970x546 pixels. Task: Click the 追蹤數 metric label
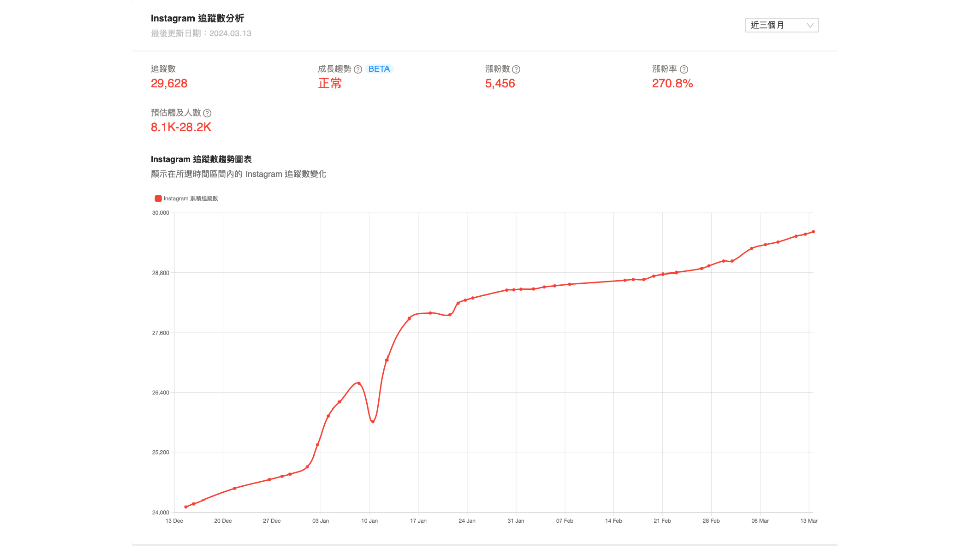click(163, 69)
